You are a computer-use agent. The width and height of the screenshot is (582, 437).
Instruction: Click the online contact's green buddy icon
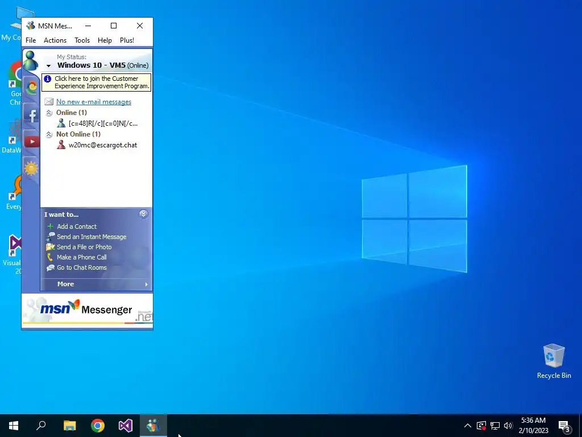pos(61,123)
